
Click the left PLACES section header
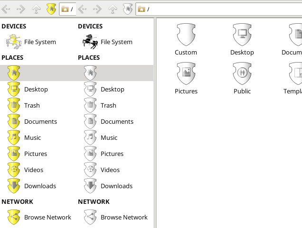pyautogui.click(x=12, y=58)
